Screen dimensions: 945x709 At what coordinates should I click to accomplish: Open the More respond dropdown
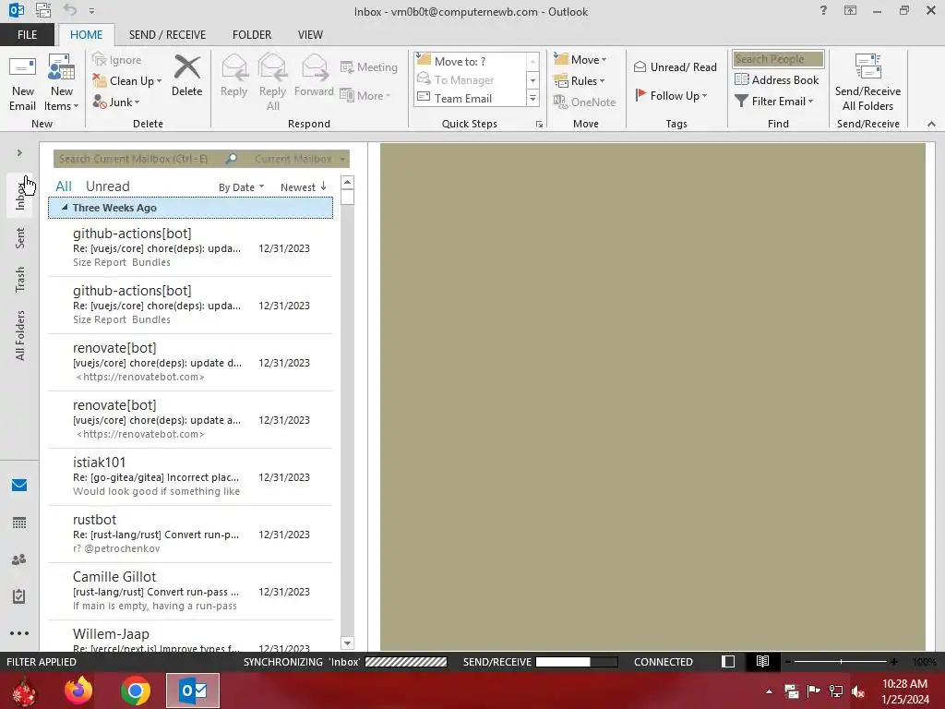pyautogui.click(x=365, y=95)
